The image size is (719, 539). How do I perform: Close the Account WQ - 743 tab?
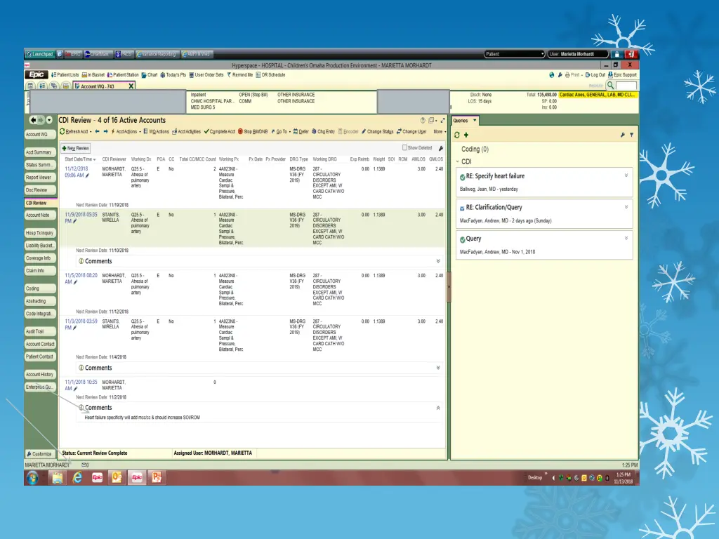(x=131, y=86)
